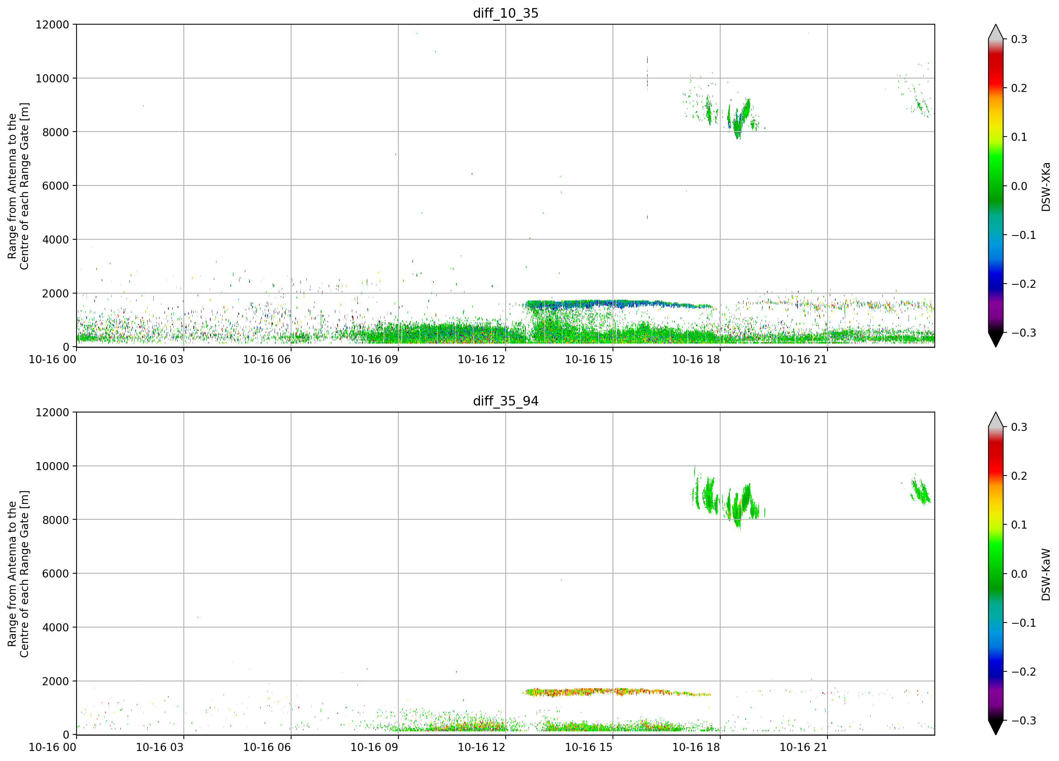The width and height of the screenshot is (1059, 761).
Task: Click the gray upper extend arrow of DSW-XKa colorbar
Action: click(x=996, y=32)
